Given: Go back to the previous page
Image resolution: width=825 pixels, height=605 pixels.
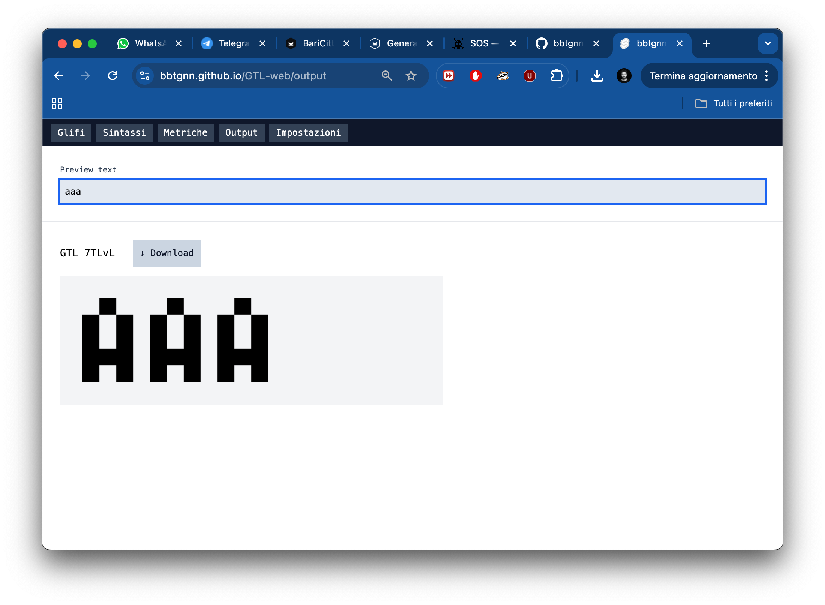Looking at the screenshot, I should [58, 76].
